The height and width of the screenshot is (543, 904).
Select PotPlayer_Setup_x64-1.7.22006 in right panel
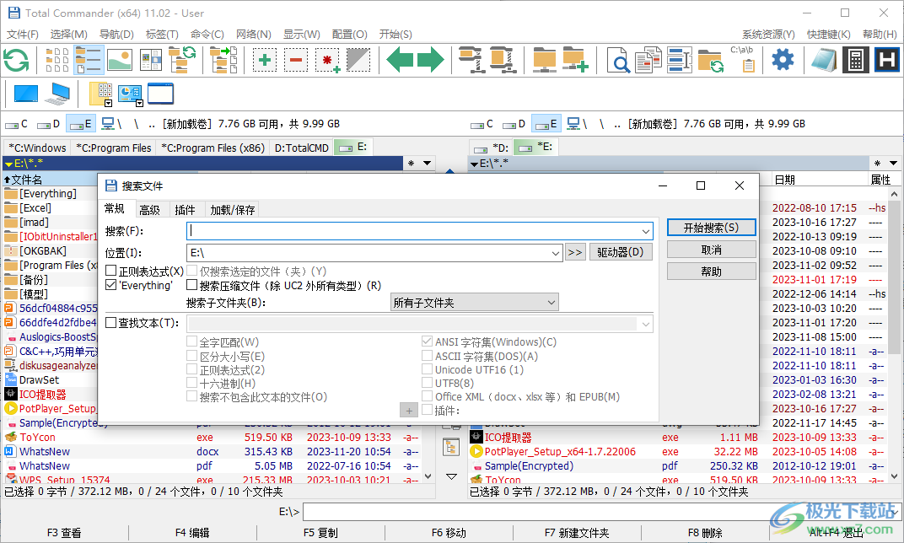(560, 451)
